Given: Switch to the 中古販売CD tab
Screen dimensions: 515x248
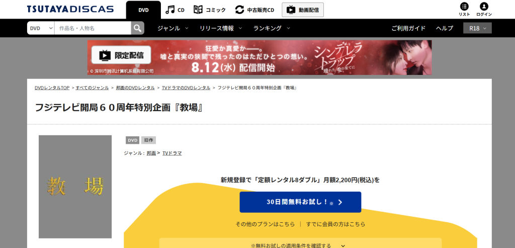Looking at the screenshot, I should click(x=254, y=10).
